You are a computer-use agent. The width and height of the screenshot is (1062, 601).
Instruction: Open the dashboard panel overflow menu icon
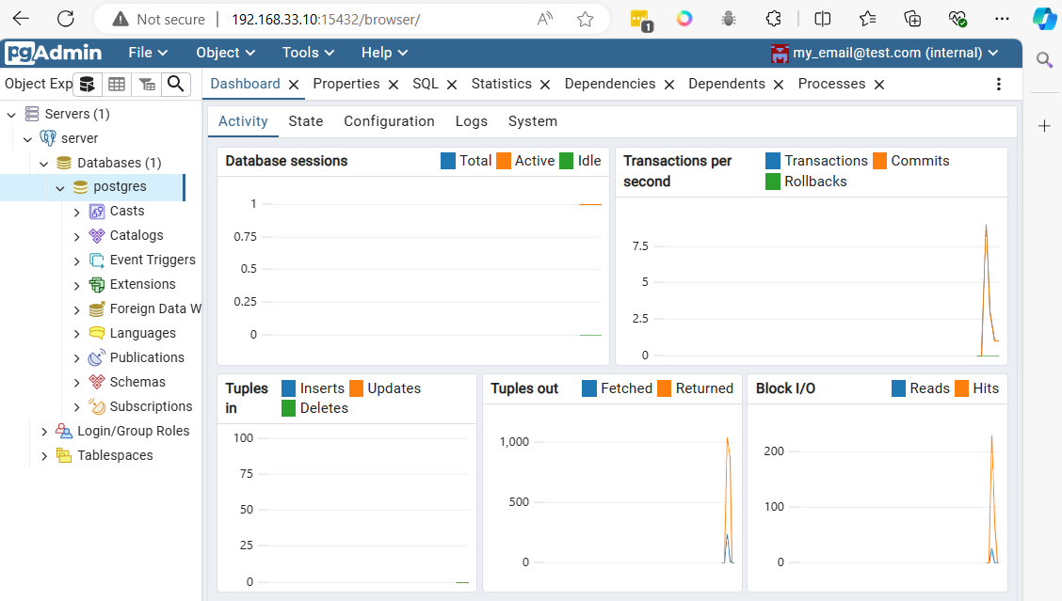[1000, 84]
